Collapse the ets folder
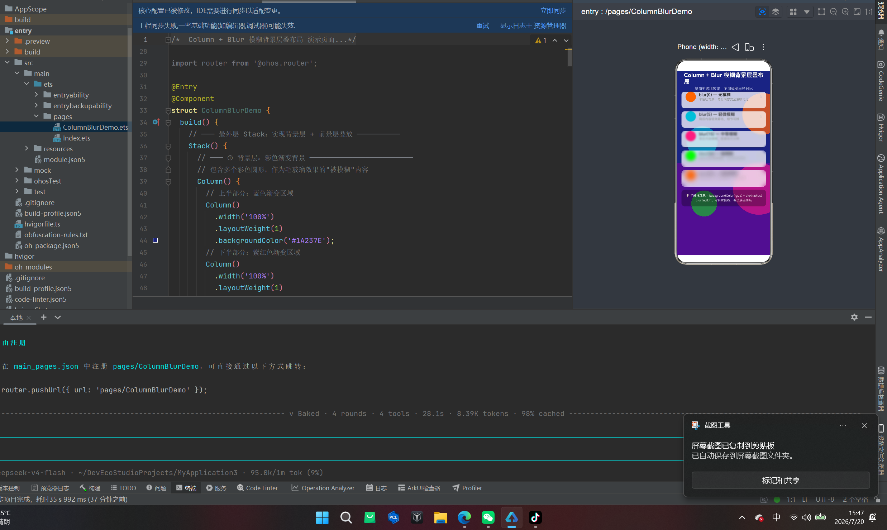 (27, 84)
